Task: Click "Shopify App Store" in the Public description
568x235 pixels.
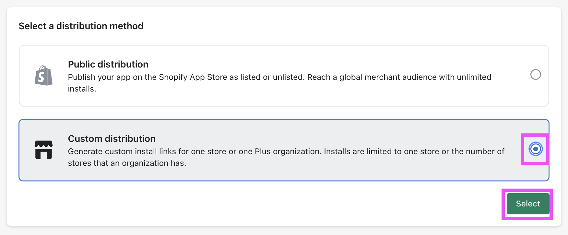Action: click(x=193, y=77)
